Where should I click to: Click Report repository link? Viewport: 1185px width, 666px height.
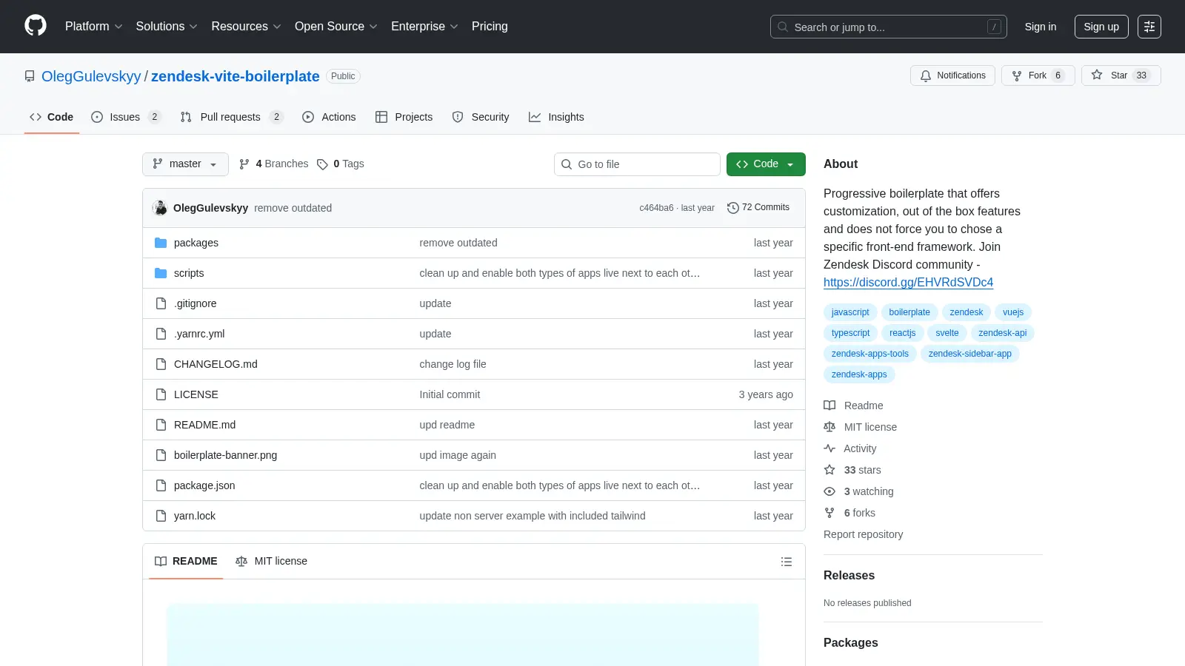[x=863, y=534]
